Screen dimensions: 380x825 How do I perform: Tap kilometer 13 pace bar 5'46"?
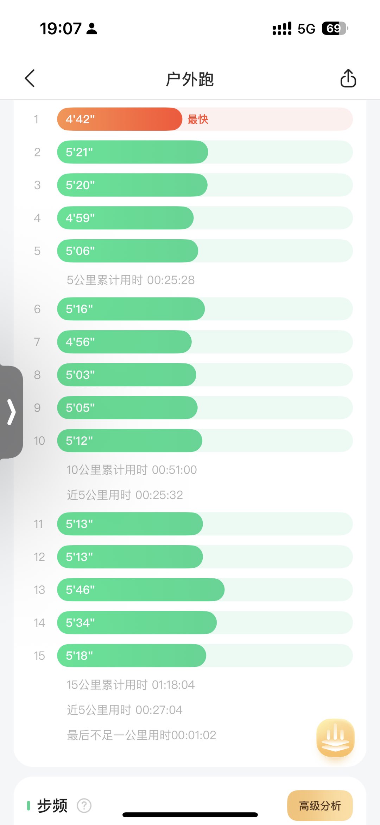(141, 590)
